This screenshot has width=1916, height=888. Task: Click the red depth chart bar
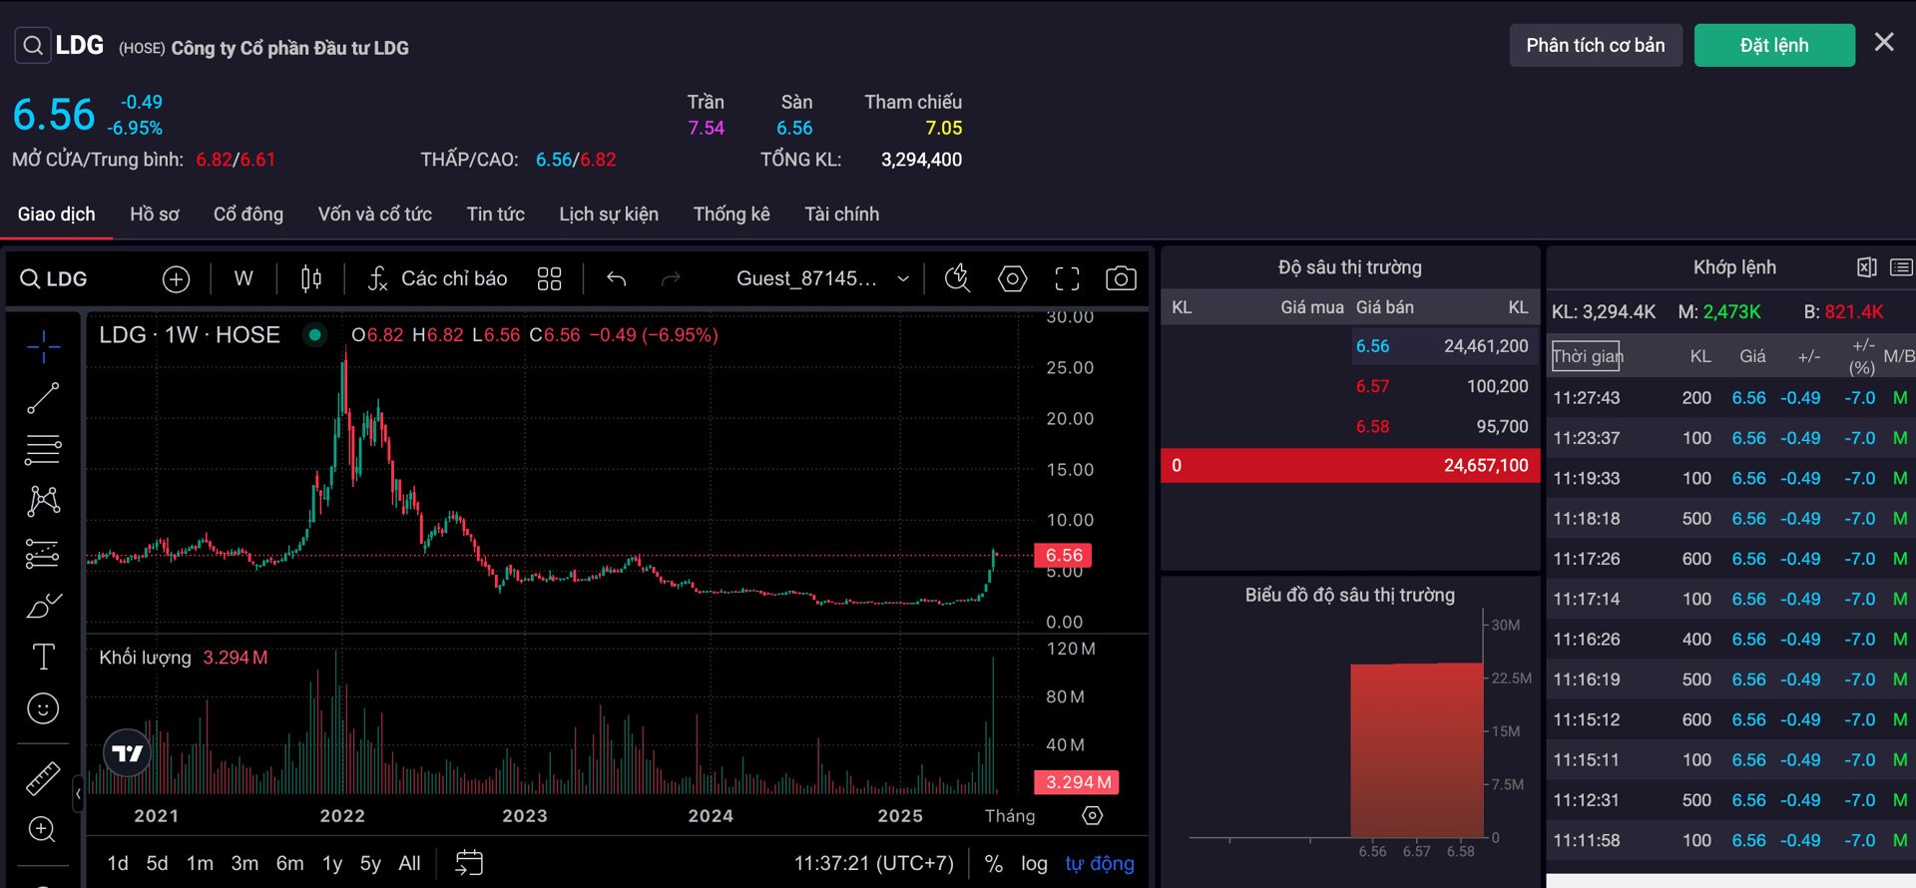point(1417,750)
